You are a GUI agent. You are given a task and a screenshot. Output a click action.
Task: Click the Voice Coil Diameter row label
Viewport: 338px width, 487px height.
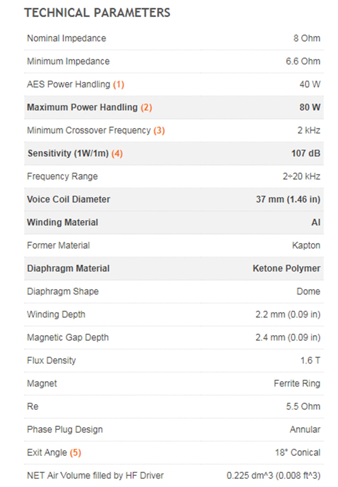[69, 199]
